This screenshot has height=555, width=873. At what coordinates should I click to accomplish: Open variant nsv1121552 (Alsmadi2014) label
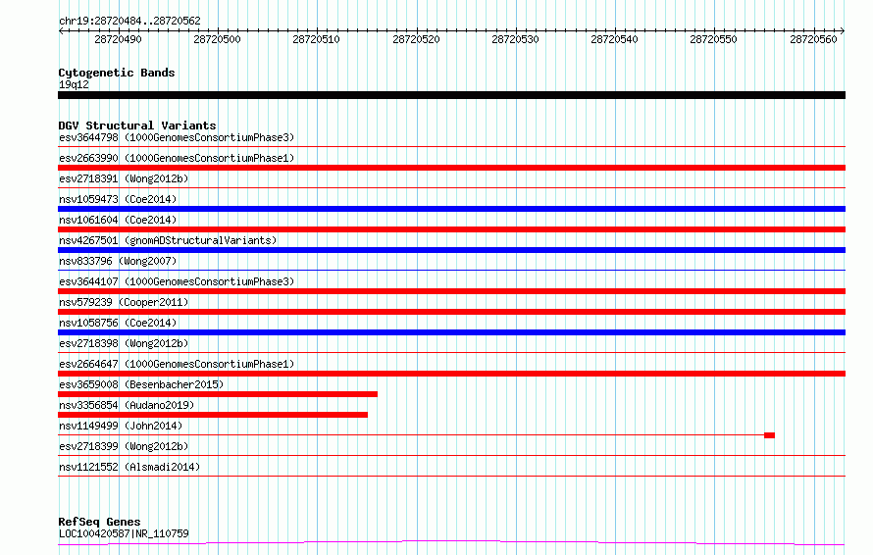pos(129,467)
